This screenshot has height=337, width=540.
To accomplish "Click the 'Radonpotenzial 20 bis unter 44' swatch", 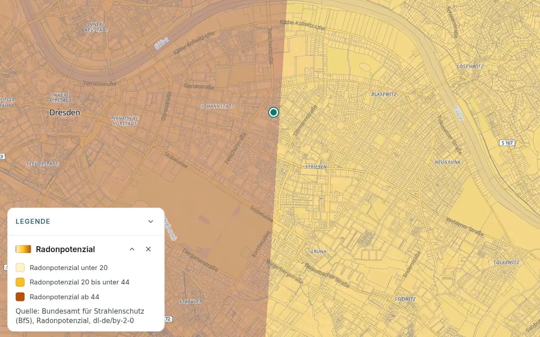I will pyautogui.click(x=20, y=282).
